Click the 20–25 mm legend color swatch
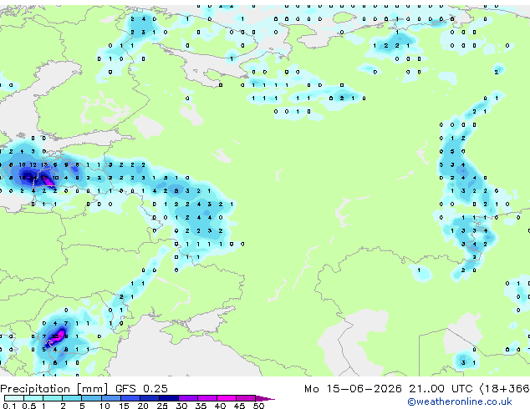The height and width of the screenshot is (409, 530). pyautogui.click(x=149, y=398)
